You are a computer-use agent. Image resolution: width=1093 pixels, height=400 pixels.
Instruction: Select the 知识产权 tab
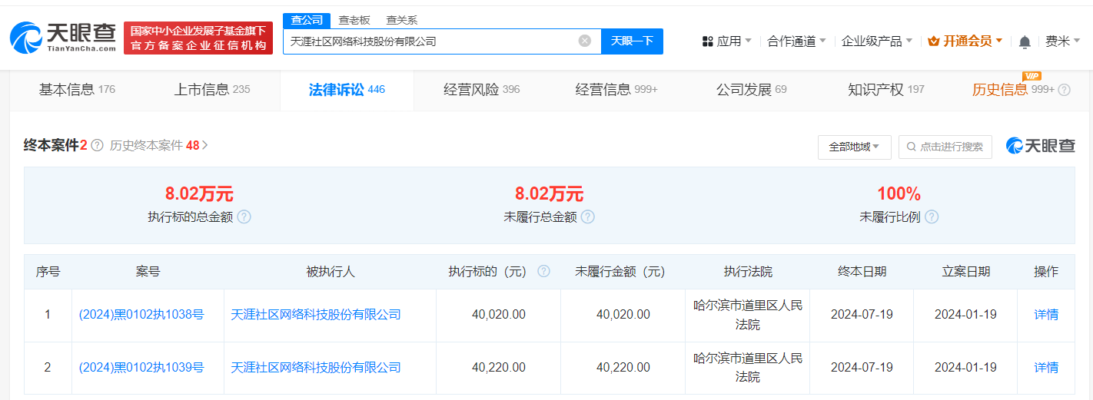pyautogui.click(x=885, y=90)
